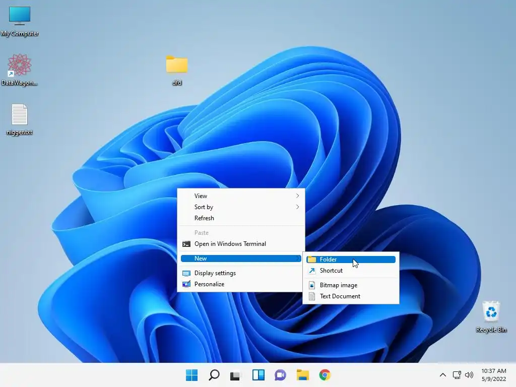Choose Personalize in the context menu
Screen dimensions: 516x387
(241, 284)
